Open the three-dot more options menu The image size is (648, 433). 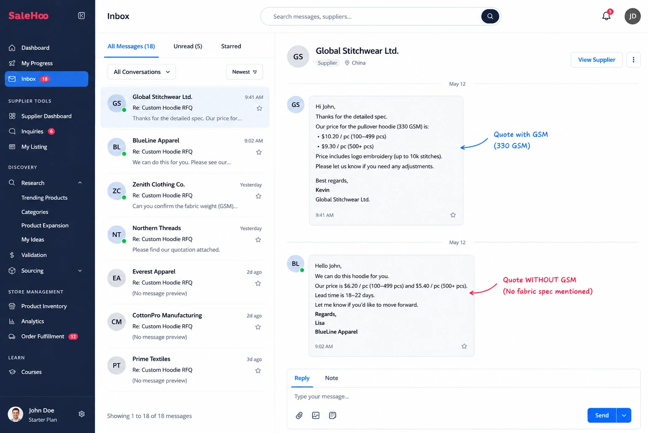point(633,60)
